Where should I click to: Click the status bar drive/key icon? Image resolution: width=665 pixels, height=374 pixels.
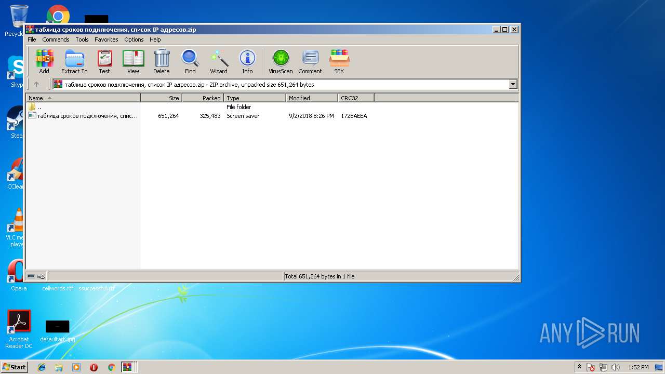tap(36, 276)
